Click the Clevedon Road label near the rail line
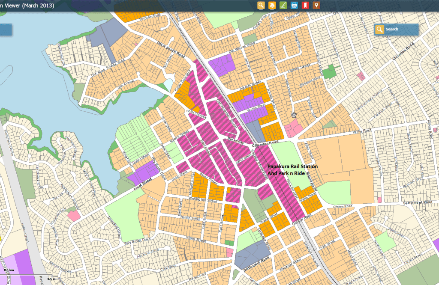Viewport: 439px width, 285px height. tap(266, 142)
